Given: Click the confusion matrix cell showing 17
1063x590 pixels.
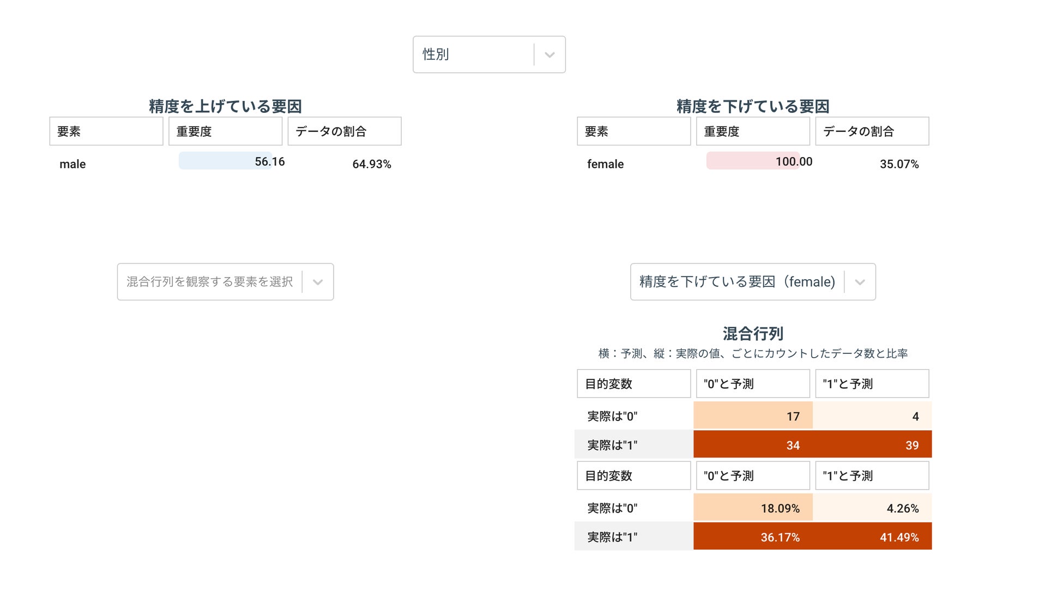Looking at the screenshot, I should coord(752,416).
